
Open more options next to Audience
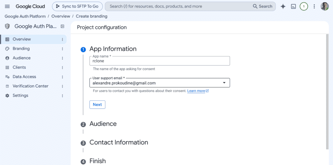[x=63, y=58]
